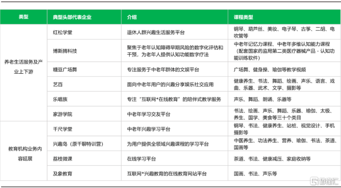The width and height of the screenshot is (341, 188).
Task: Click the company name 千尺学堂
Action: tap(62, 129)
